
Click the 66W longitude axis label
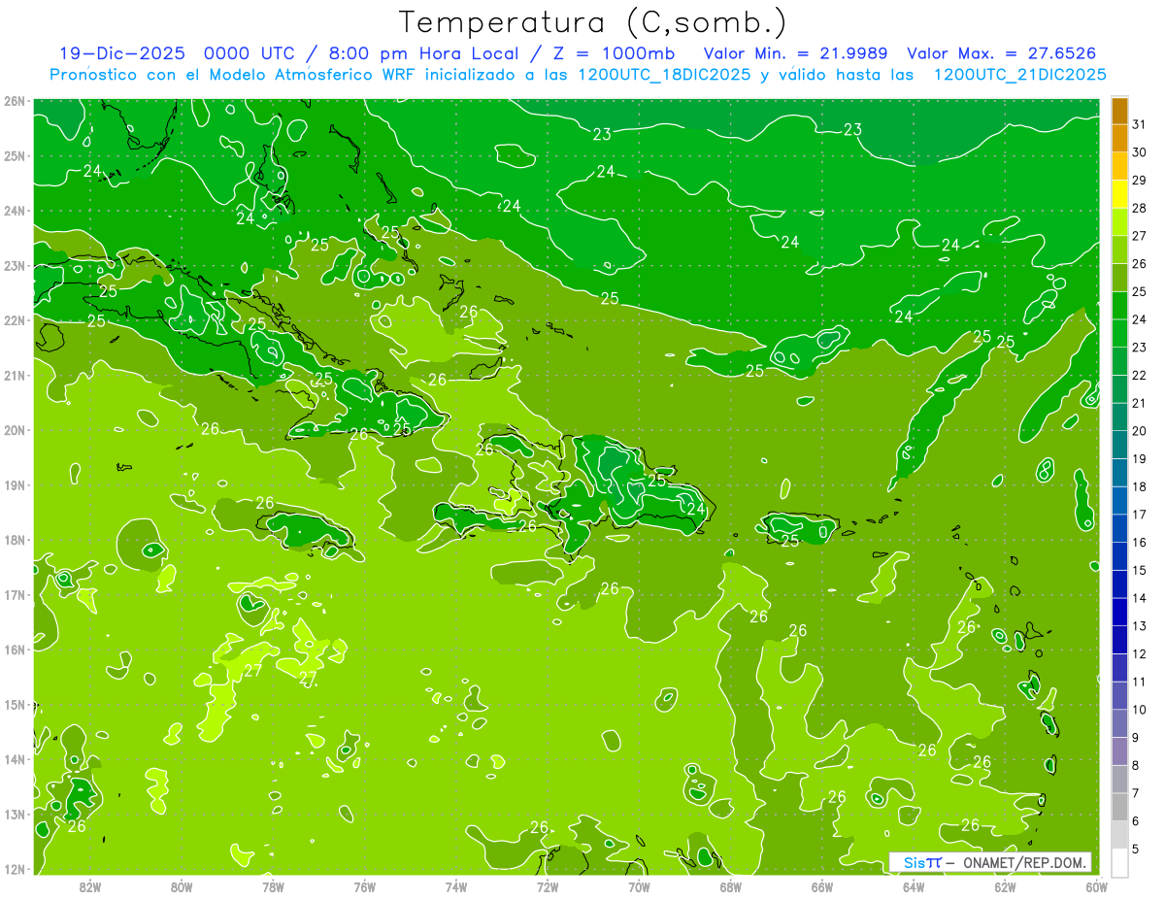tap(822, 886)
